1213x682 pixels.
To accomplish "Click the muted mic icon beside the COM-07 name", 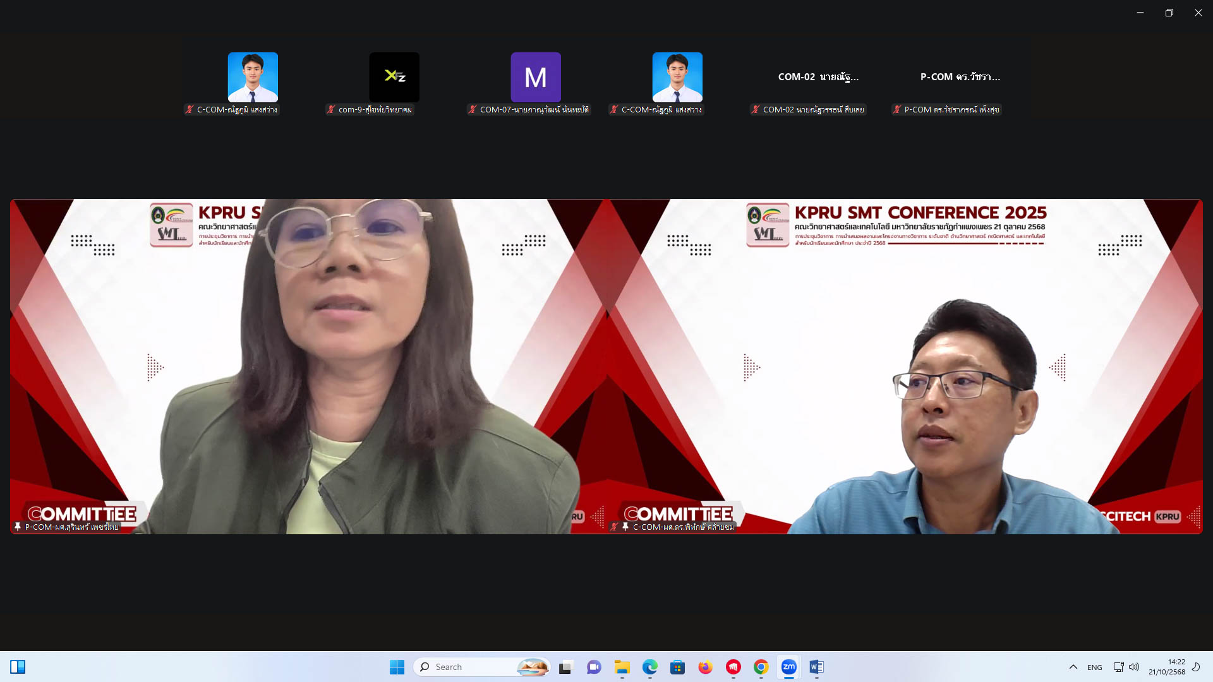I will [472, 110].
